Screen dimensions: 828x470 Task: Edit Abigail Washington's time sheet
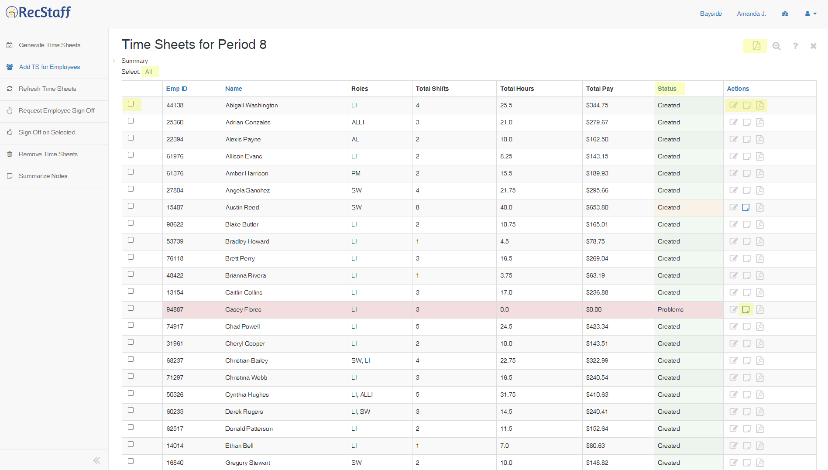(x=734, y=105)
